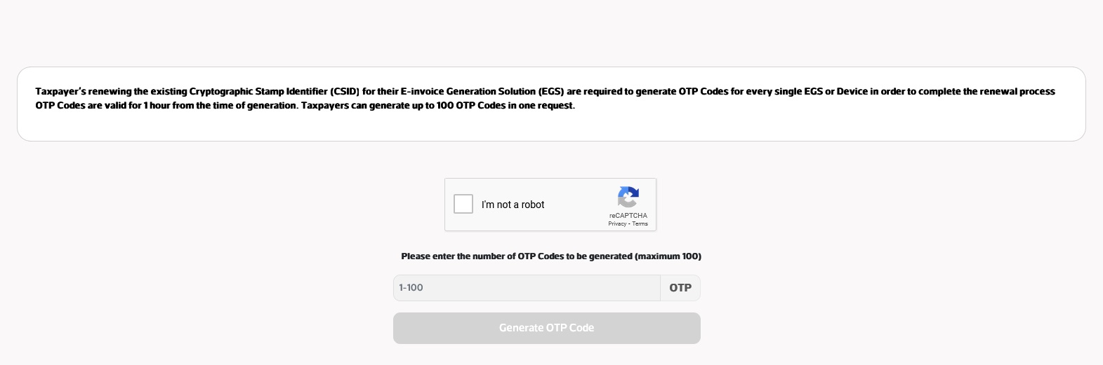Click "from the time of generation" in notice

point(235,106)
